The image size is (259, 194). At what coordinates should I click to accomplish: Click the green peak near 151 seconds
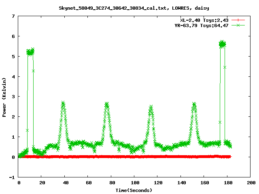tap(194, 104)
